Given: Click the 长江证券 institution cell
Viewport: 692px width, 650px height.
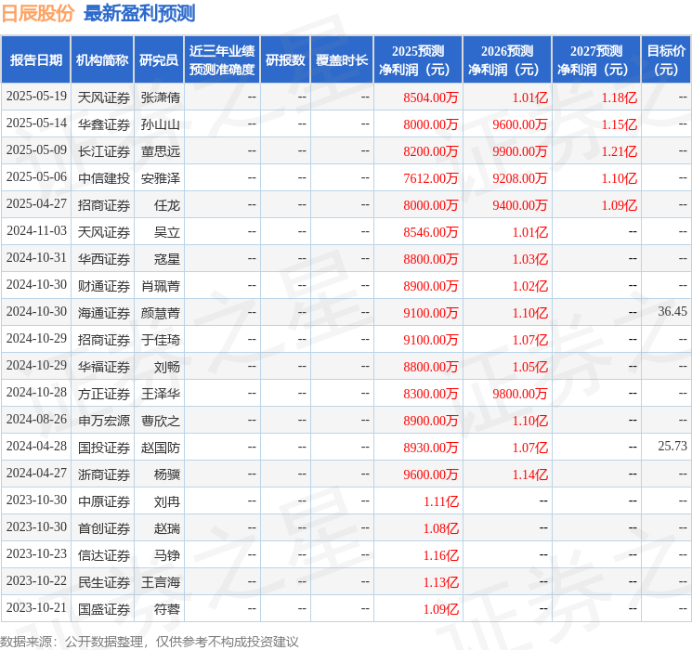Looking at the screenshot, I should (103, 150).
